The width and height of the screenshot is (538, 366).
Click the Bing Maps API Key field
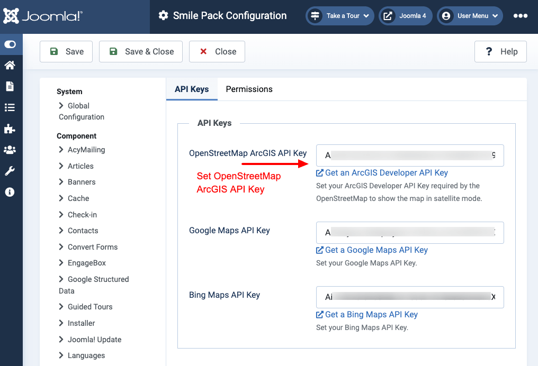410,297
